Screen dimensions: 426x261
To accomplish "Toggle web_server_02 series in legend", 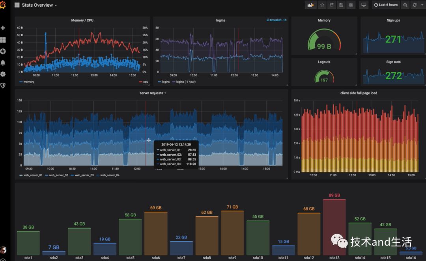I will 56,175.
